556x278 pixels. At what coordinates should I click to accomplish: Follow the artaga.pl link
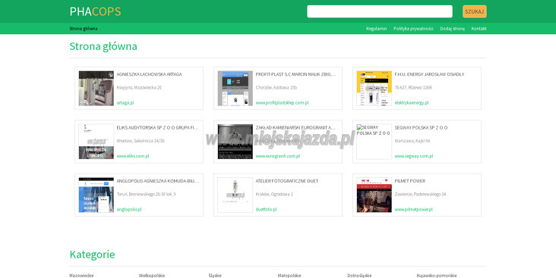coord(125,103)
